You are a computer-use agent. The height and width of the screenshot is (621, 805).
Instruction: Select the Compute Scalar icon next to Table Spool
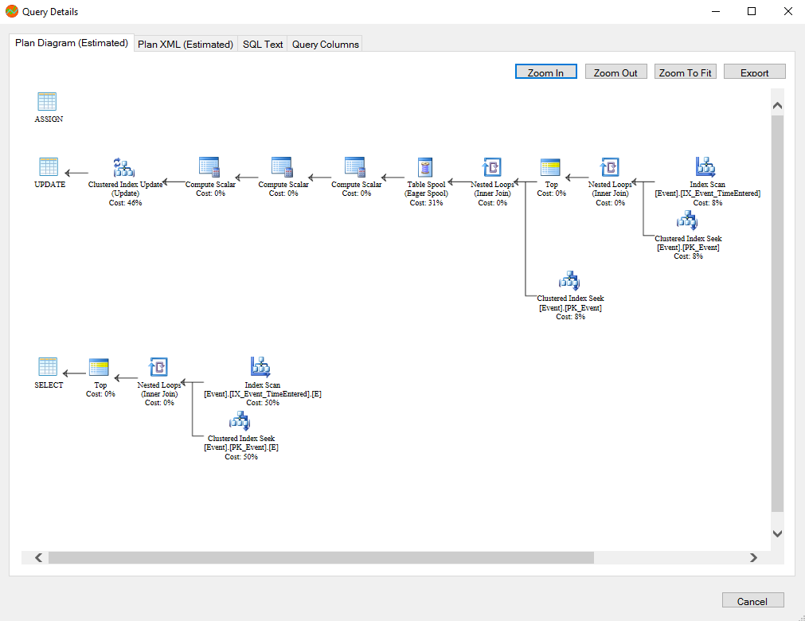click(355, 167)
